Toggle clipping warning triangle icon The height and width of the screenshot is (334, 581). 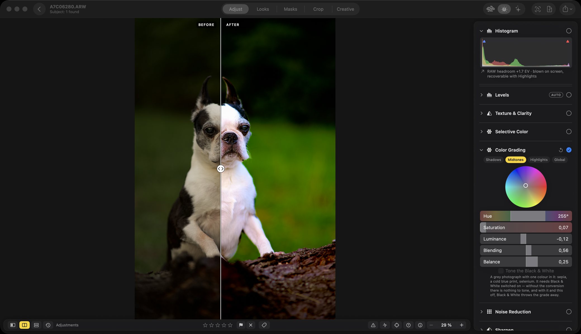(x=373, y=325)
